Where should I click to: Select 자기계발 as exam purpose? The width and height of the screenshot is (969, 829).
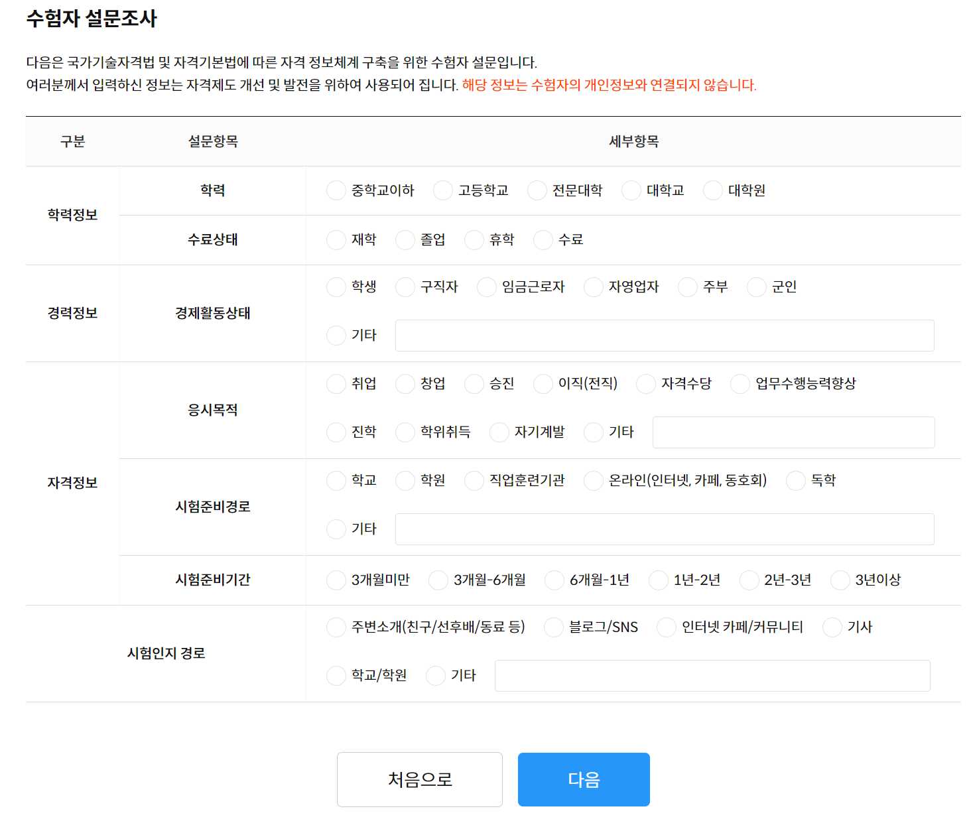pyautogui.click(x=498, y=432)
